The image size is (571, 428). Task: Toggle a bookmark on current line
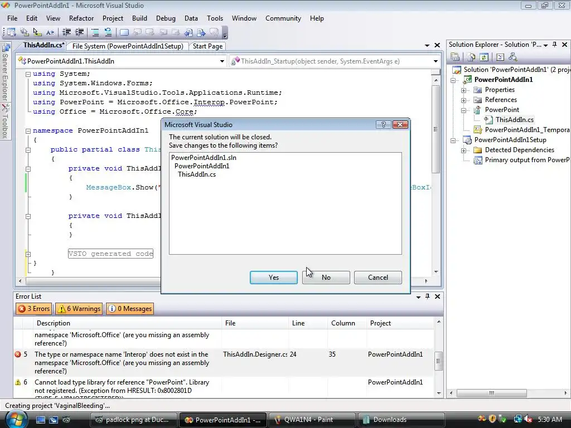(124, 32)
